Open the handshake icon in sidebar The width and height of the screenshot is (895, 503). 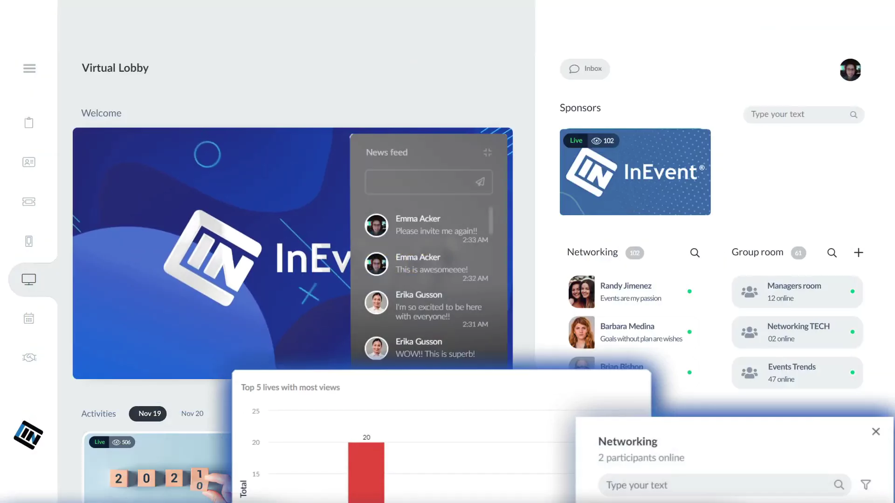(x=29, y=358)
